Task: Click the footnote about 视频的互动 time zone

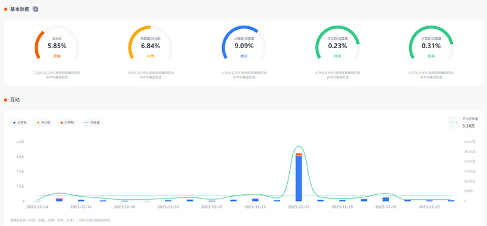Action: [x=60, y=220]
